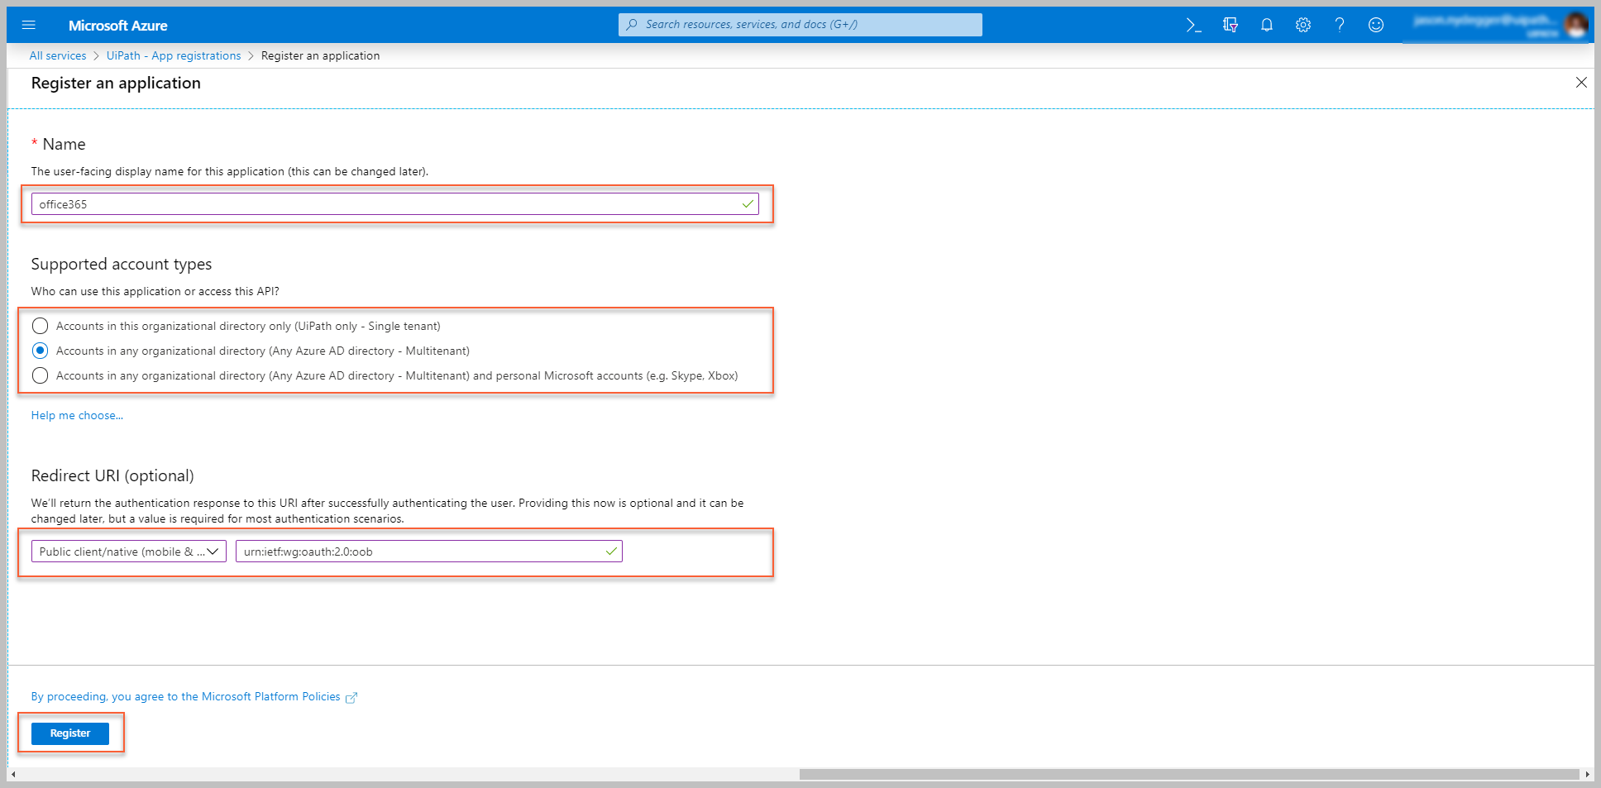Viewport: 1601px width, 788px height.
Task: Open portal Settings gear
Action: tap(1303, 25)
